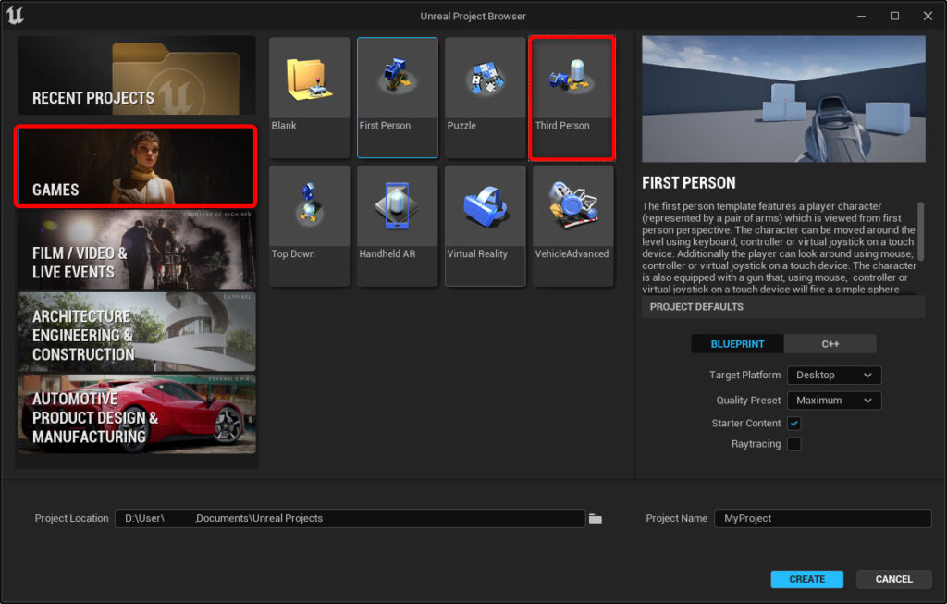The width and height of the screenshot is (947, 604).
Task: Click the First Person preview image
Action: [x=783, y=99]
